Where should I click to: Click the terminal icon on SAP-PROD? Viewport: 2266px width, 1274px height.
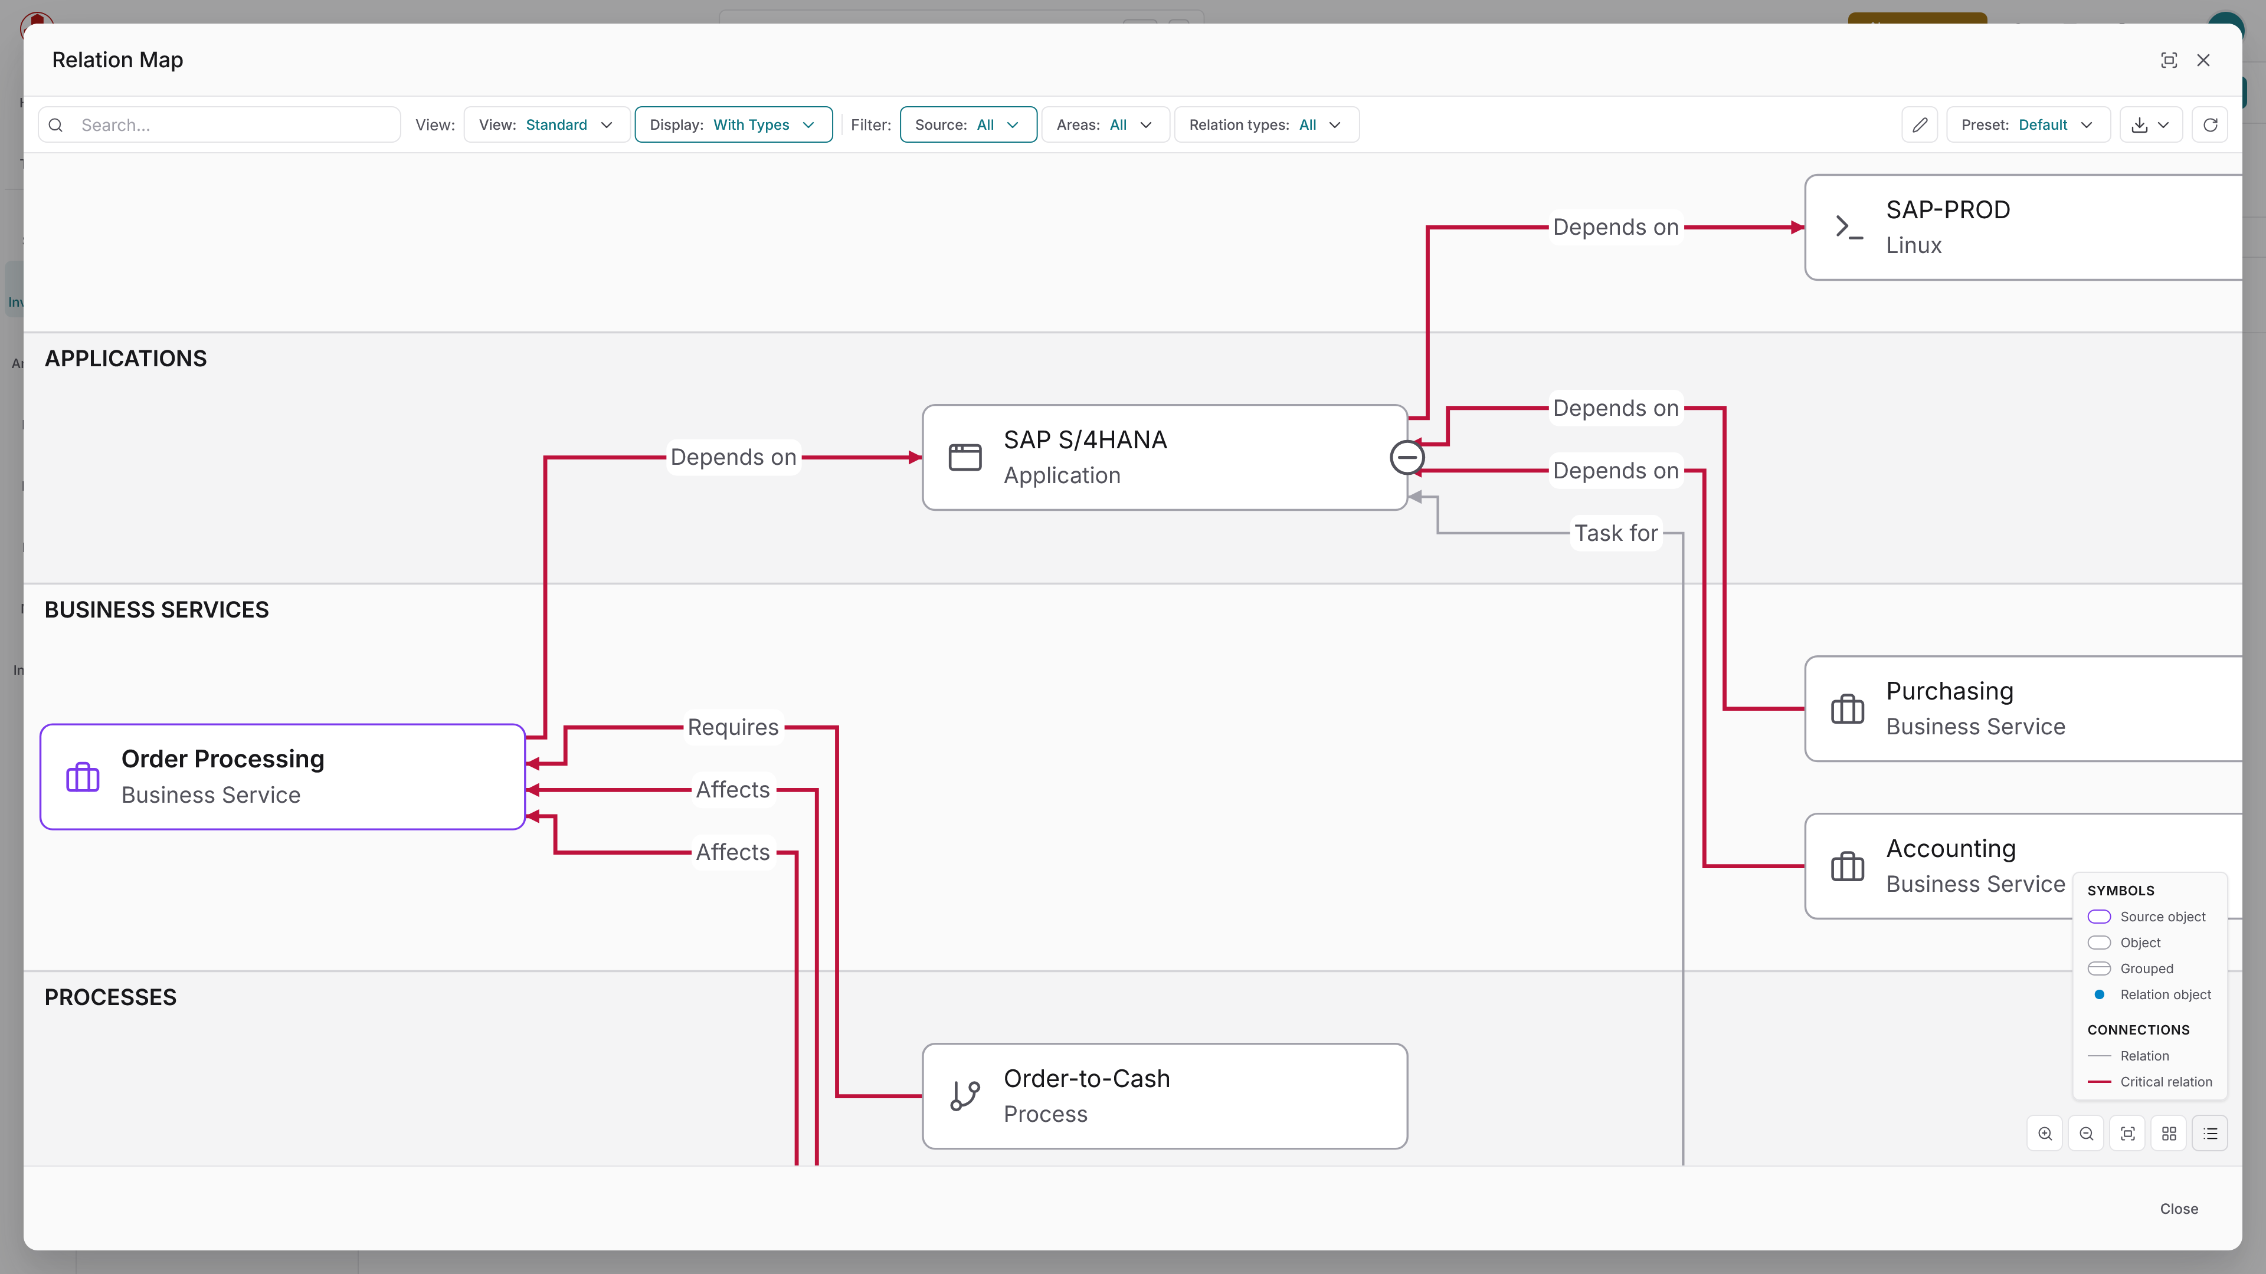point(1848,228)
